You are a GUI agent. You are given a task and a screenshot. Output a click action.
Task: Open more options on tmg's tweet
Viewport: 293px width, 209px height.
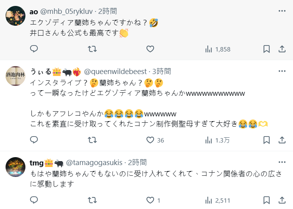click(x=282, y=162)
